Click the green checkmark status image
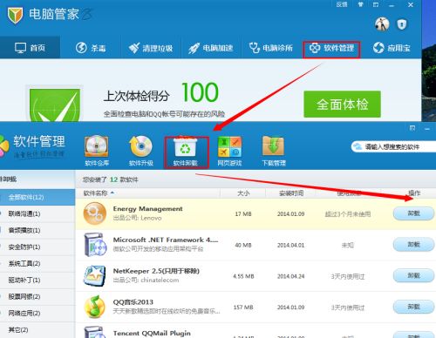Image resolution: width=436 pixels, height=338 pixels. 55,104
